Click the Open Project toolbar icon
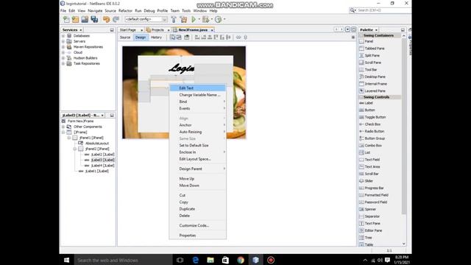 [85, 20]
